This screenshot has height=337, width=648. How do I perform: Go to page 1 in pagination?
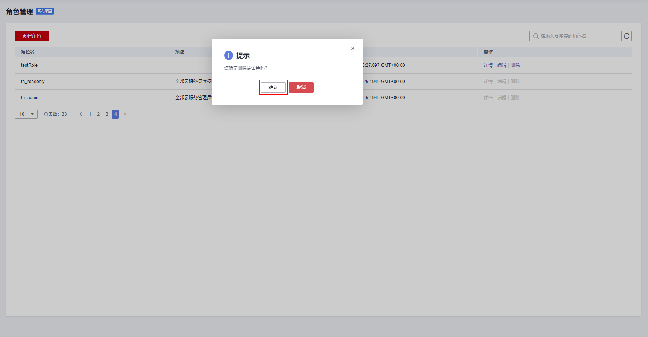[x=90, y=114]
